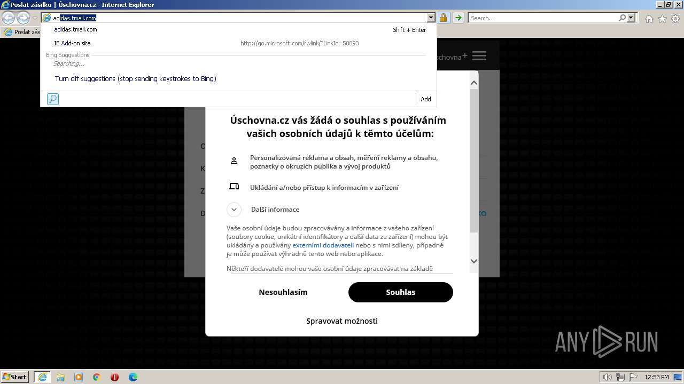Screen dimensions: 684x384
Task: Click the IE Back navigation button
Action: coord(9,18)
